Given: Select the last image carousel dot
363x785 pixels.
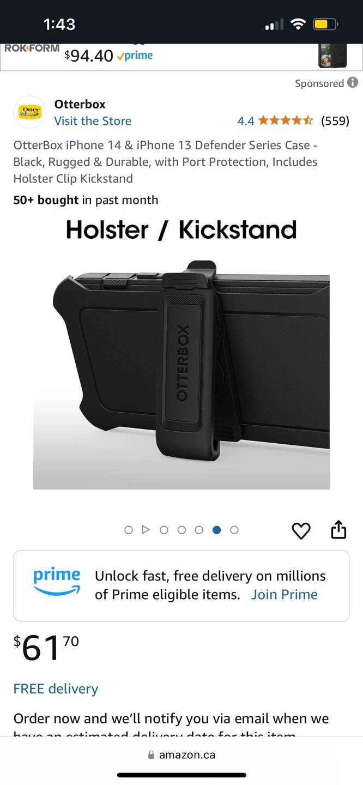Looking at the screenshot, I should [234, 530].
